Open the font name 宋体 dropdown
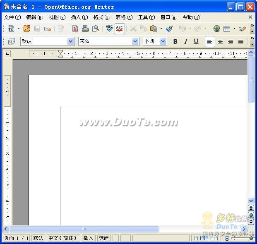 point(135,41)
